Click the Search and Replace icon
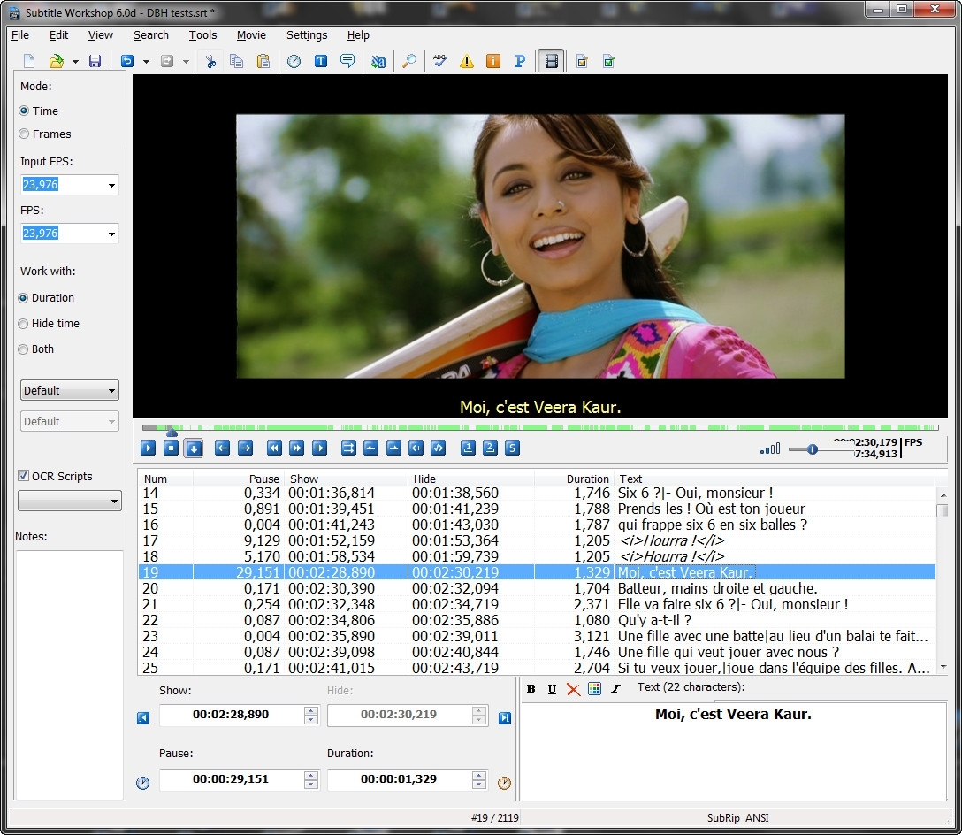The height and width of the screenshot is (835, 962). [x=378, y=61]
